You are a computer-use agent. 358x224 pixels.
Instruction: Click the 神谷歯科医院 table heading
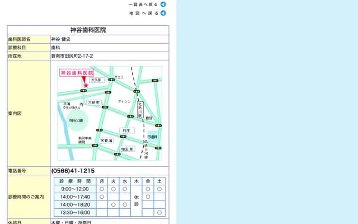click(88, 30)
